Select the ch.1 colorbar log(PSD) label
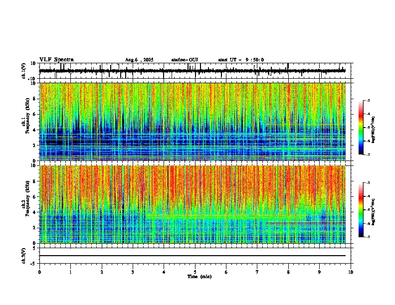The width and height of the screenshot is (395, 305). tap(374, 130)
